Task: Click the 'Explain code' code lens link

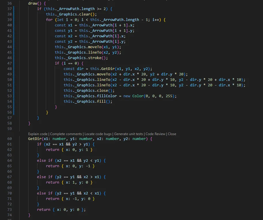Action: (38, 134)
